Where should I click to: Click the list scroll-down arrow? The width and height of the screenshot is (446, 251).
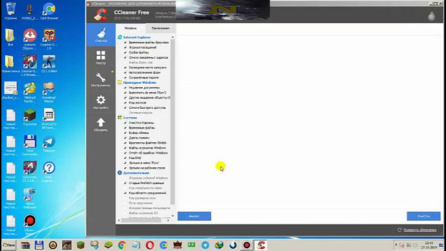coord(173,215)
